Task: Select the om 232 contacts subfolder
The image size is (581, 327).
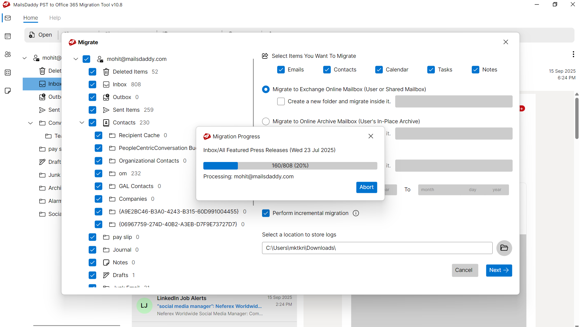Action: (130, 173)
